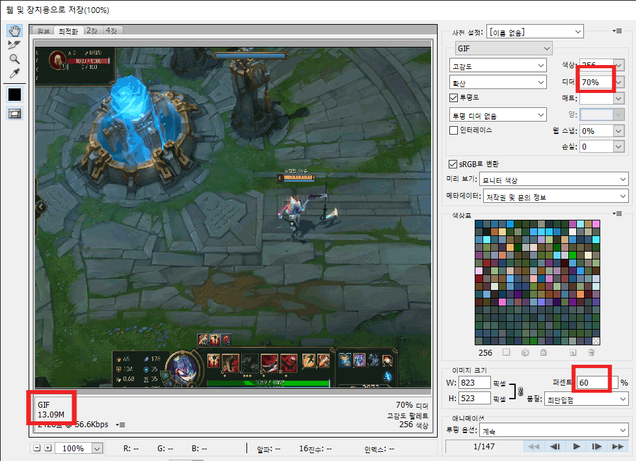Viewport: 636px width, 461px height.
Task: Open the 미리 보기 모니터 색상 dropdown
Action: pos(553,179)
